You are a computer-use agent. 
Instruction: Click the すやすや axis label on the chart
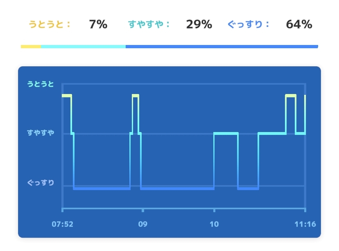click(x=41, y=133)
